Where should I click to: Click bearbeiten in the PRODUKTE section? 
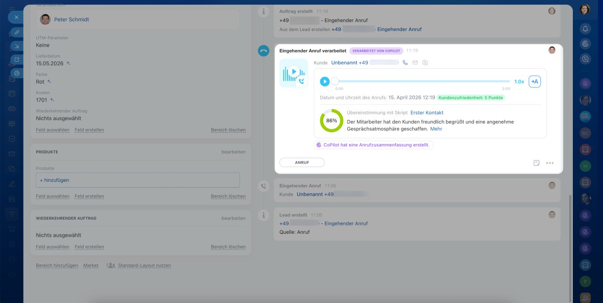[233, 152]
